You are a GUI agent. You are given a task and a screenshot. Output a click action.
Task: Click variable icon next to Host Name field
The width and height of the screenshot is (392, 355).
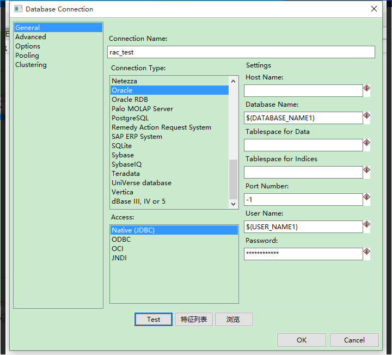click(366, 88)
